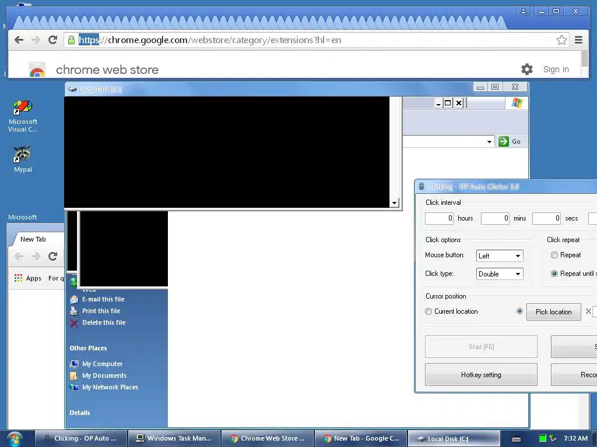The height and width of the screenshot is (447, 597).
Task: Expand the Details section
Action: point(80,413)
